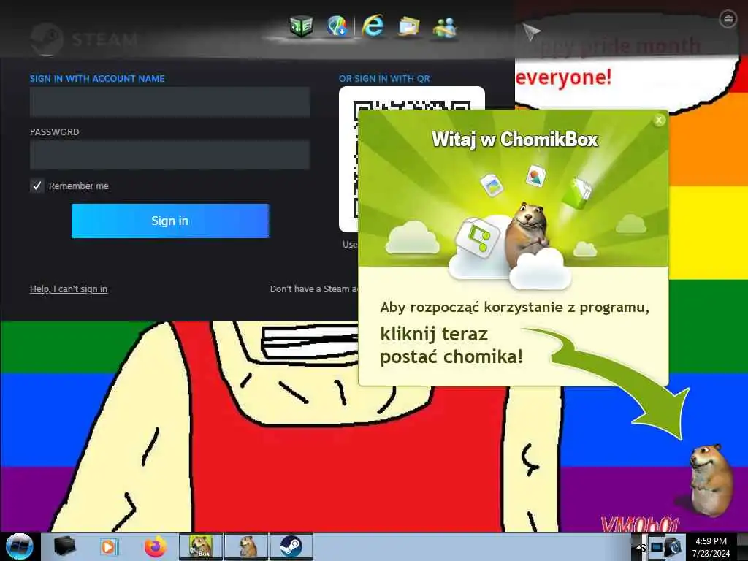This screenshot has width=748, height=561.
Task: Click the round toolbox icon at top right
Action: pos(728,19)
